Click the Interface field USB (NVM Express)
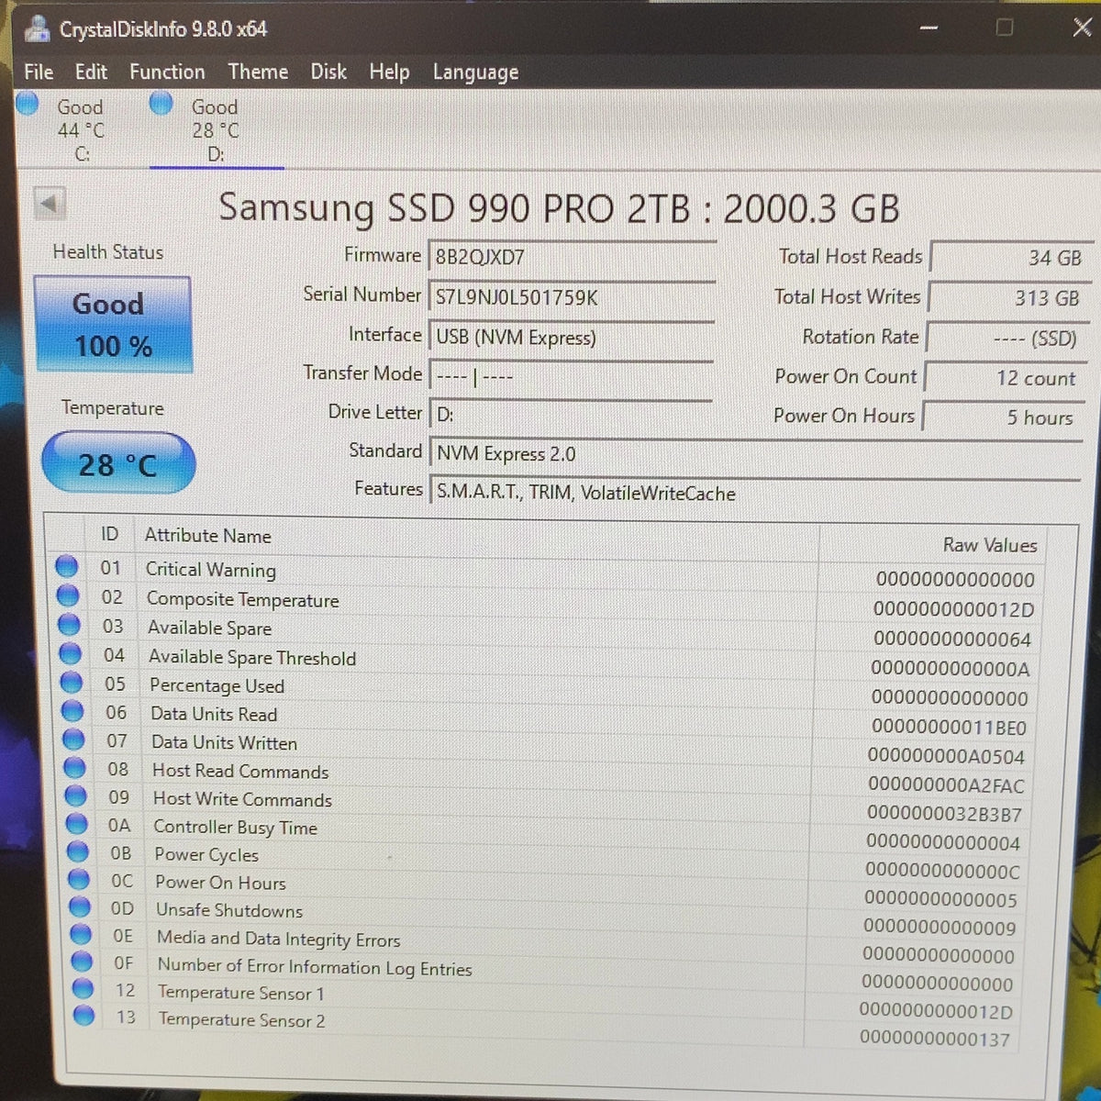This screenshot has height=1101, width=1101. tap(571, 337)
